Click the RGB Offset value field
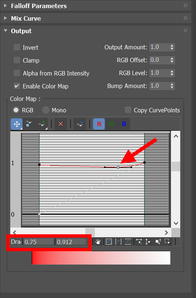 [x=159, y=60]
